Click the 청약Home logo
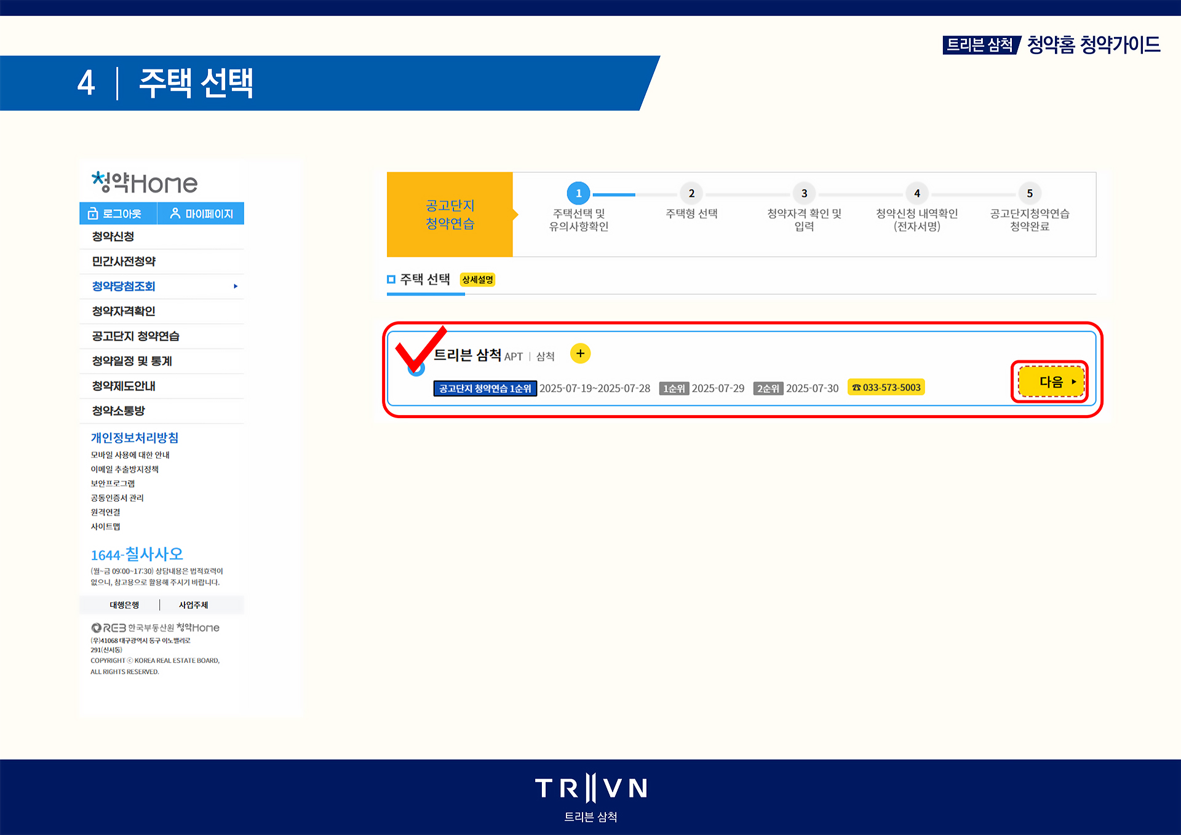This screenshot has height=835, width=1181. pyautogui.click(x=145, y=183)
